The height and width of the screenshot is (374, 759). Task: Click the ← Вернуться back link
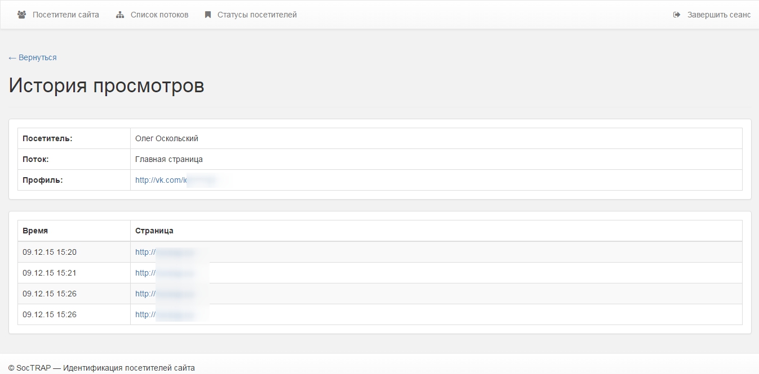[33, 57]
